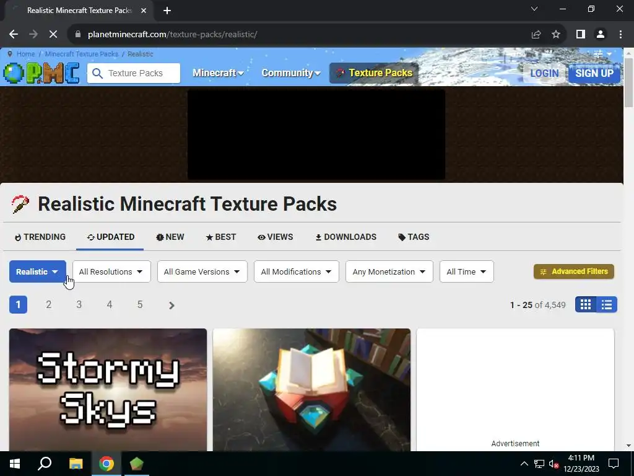Image resolution: width=634 pixels, height=476 pixels.
Task: Click the network icon in system tray
Action: pyautogui.click(x=539, y=464)
